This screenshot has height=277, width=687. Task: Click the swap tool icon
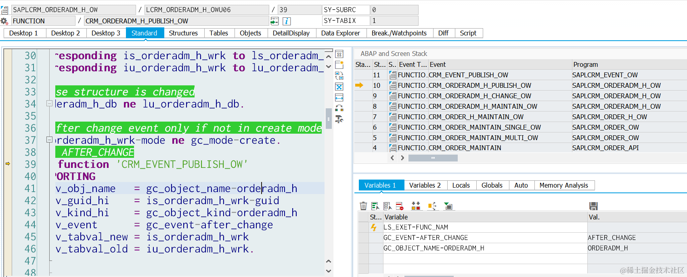[x=339, y=76]
